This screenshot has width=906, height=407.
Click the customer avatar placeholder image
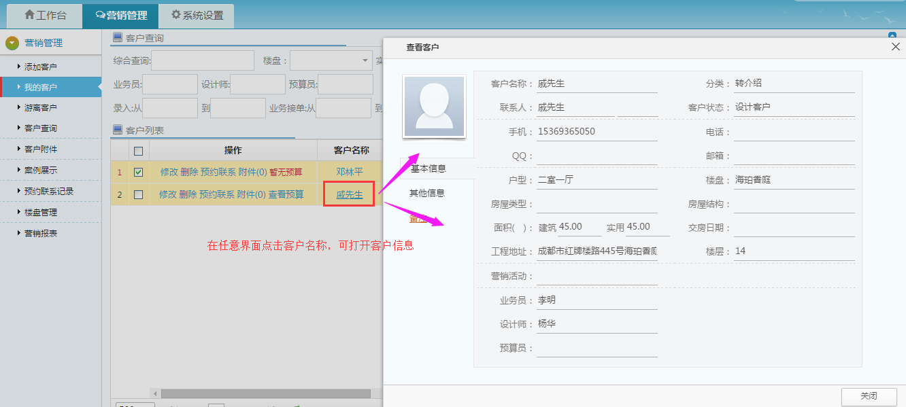pos(434,106)
